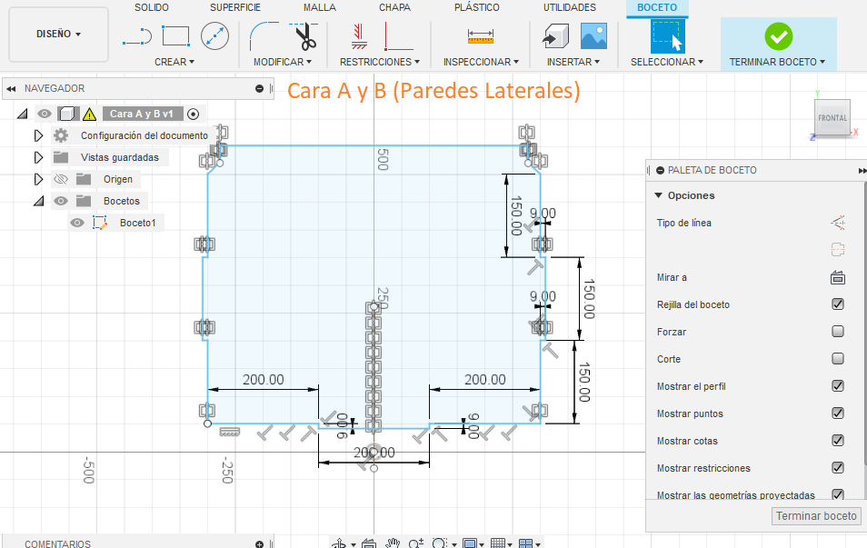Activate the selection window tool icon

(667, 36)
